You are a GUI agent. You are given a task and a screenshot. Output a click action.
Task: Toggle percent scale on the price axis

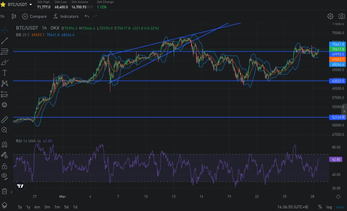320,207
